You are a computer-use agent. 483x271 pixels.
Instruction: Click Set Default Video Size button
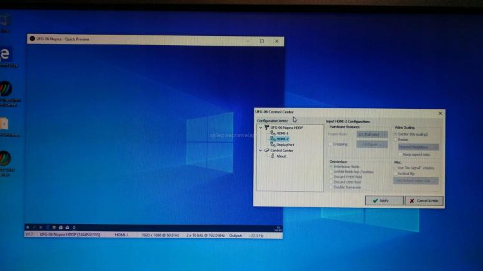click(x=416, y=181)
